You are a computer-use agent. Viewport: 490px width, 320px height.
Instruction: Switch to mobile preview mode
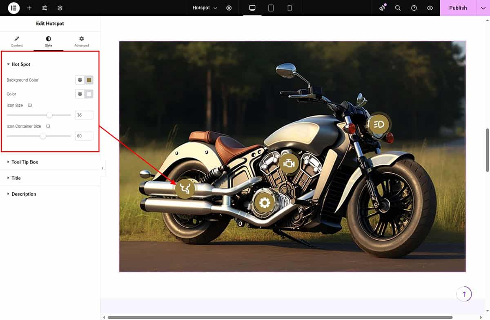click(290, 8)
